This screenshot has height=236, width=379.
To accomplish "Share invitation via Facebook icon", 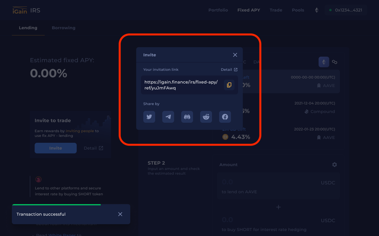I will point(225,117).
